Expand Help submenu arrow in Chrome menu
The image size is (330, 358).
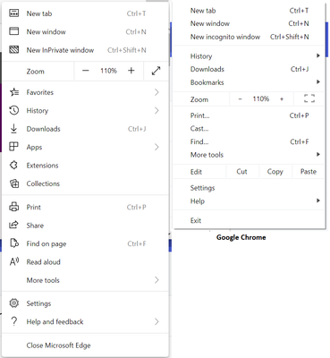click(318, 200)
